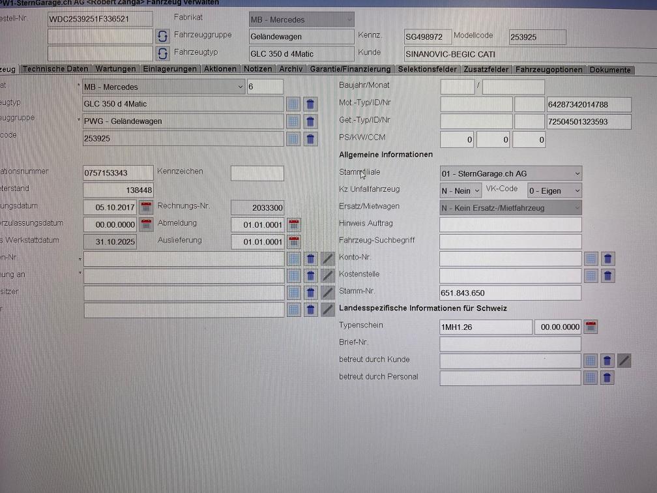The height and width of the screenshot is (493, 657).
Task: Click into the Hinweis Auftrag input field
Action: [x=510, y=225]
